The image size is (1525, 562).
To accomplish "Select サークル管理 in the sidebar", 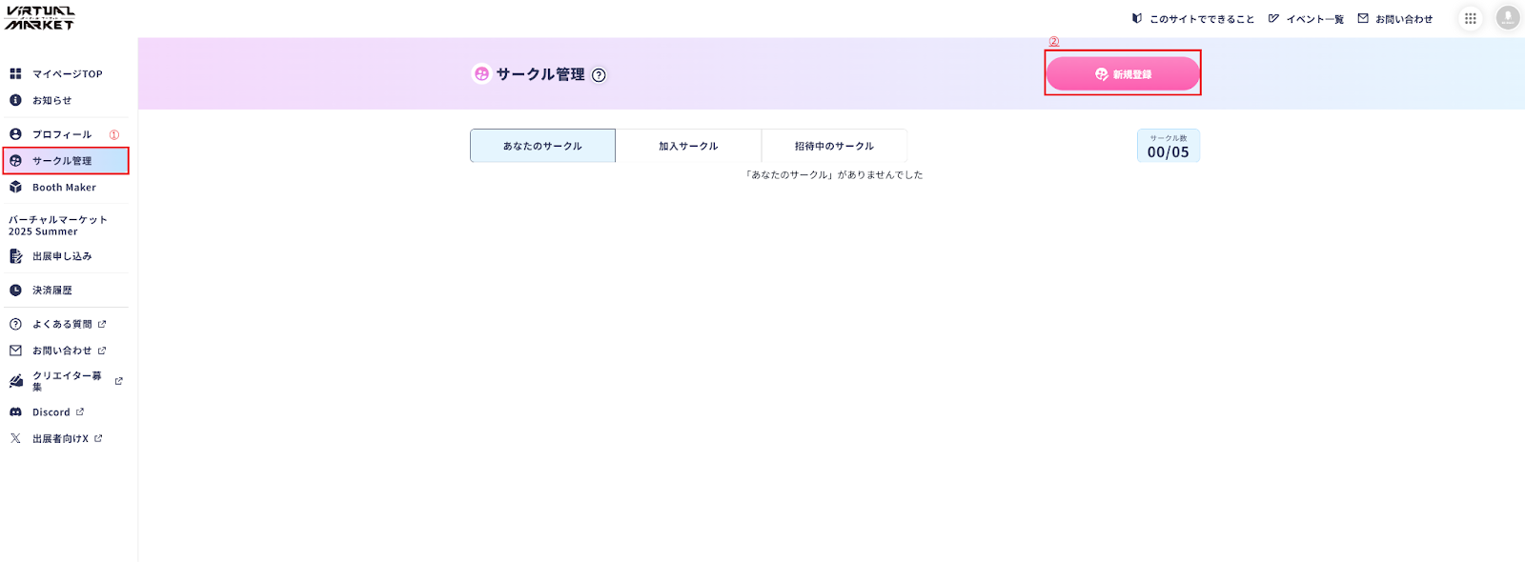I will (62, 161).
